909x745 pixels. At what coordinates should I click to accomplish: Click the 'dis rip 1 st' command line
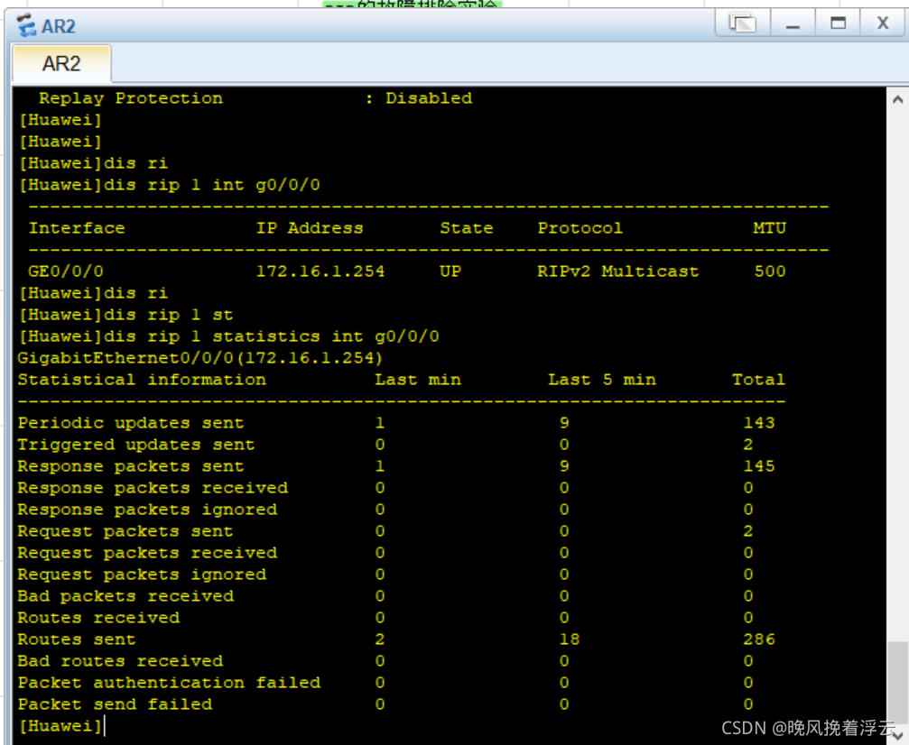125,315
